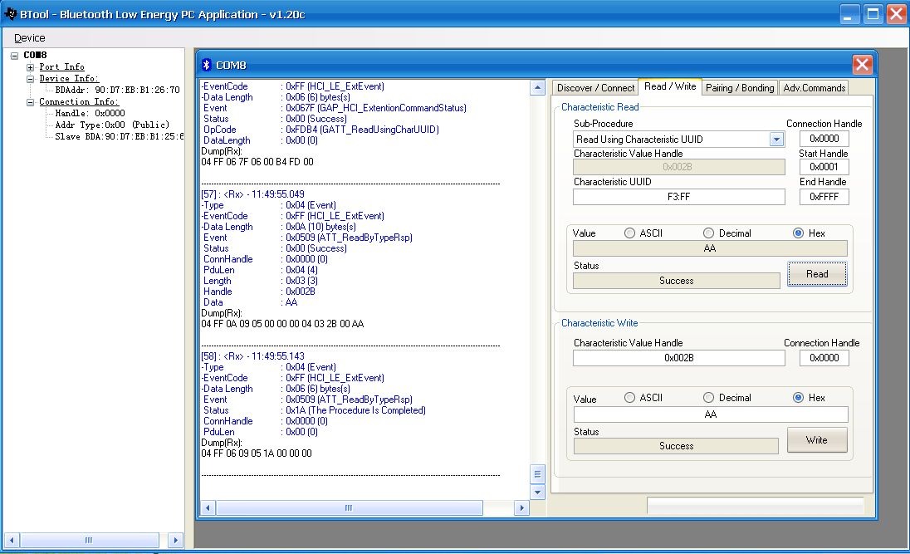910x554 pixels.
Task: Close the COM8 child window
Action: click(x=862, y=65)
